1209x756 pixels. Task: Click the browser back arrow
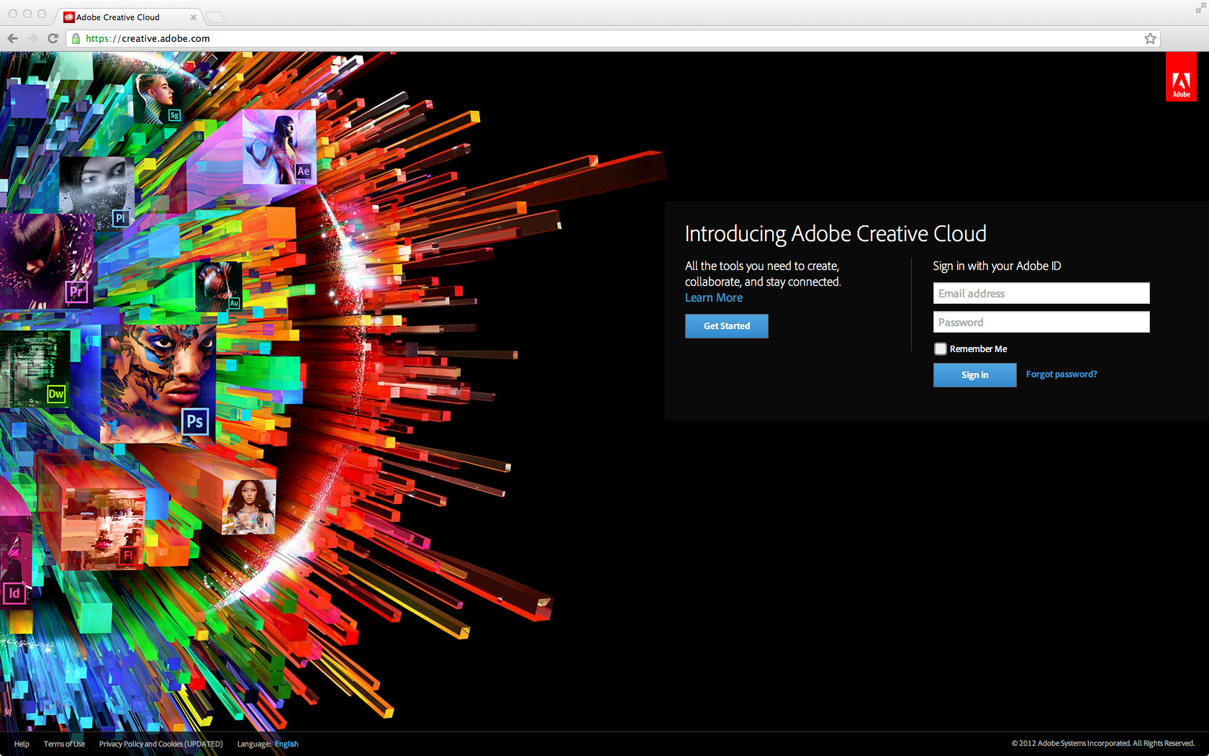click(12, 38)
